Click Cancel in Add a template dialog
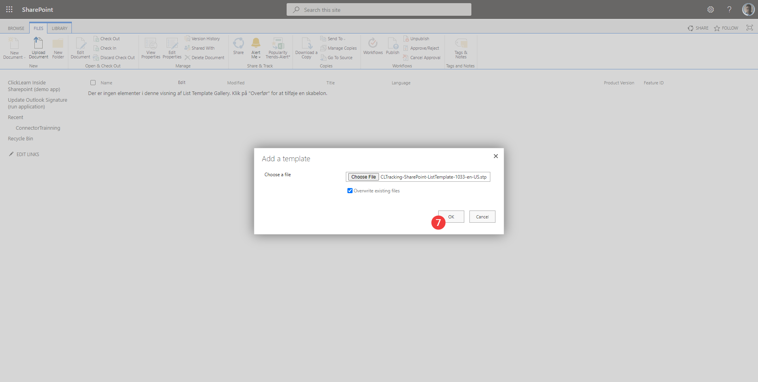The image size is (758, 382). tap(482, 217)
